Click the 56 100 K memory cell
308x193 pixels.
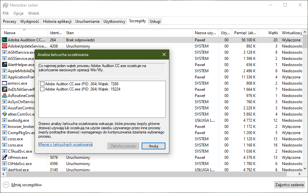249,40
